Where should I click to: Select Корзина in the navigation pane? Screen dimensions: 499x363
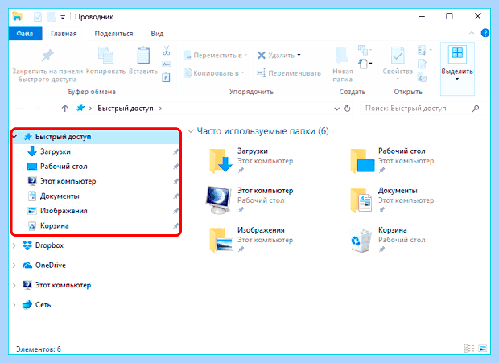coord(55,226)
